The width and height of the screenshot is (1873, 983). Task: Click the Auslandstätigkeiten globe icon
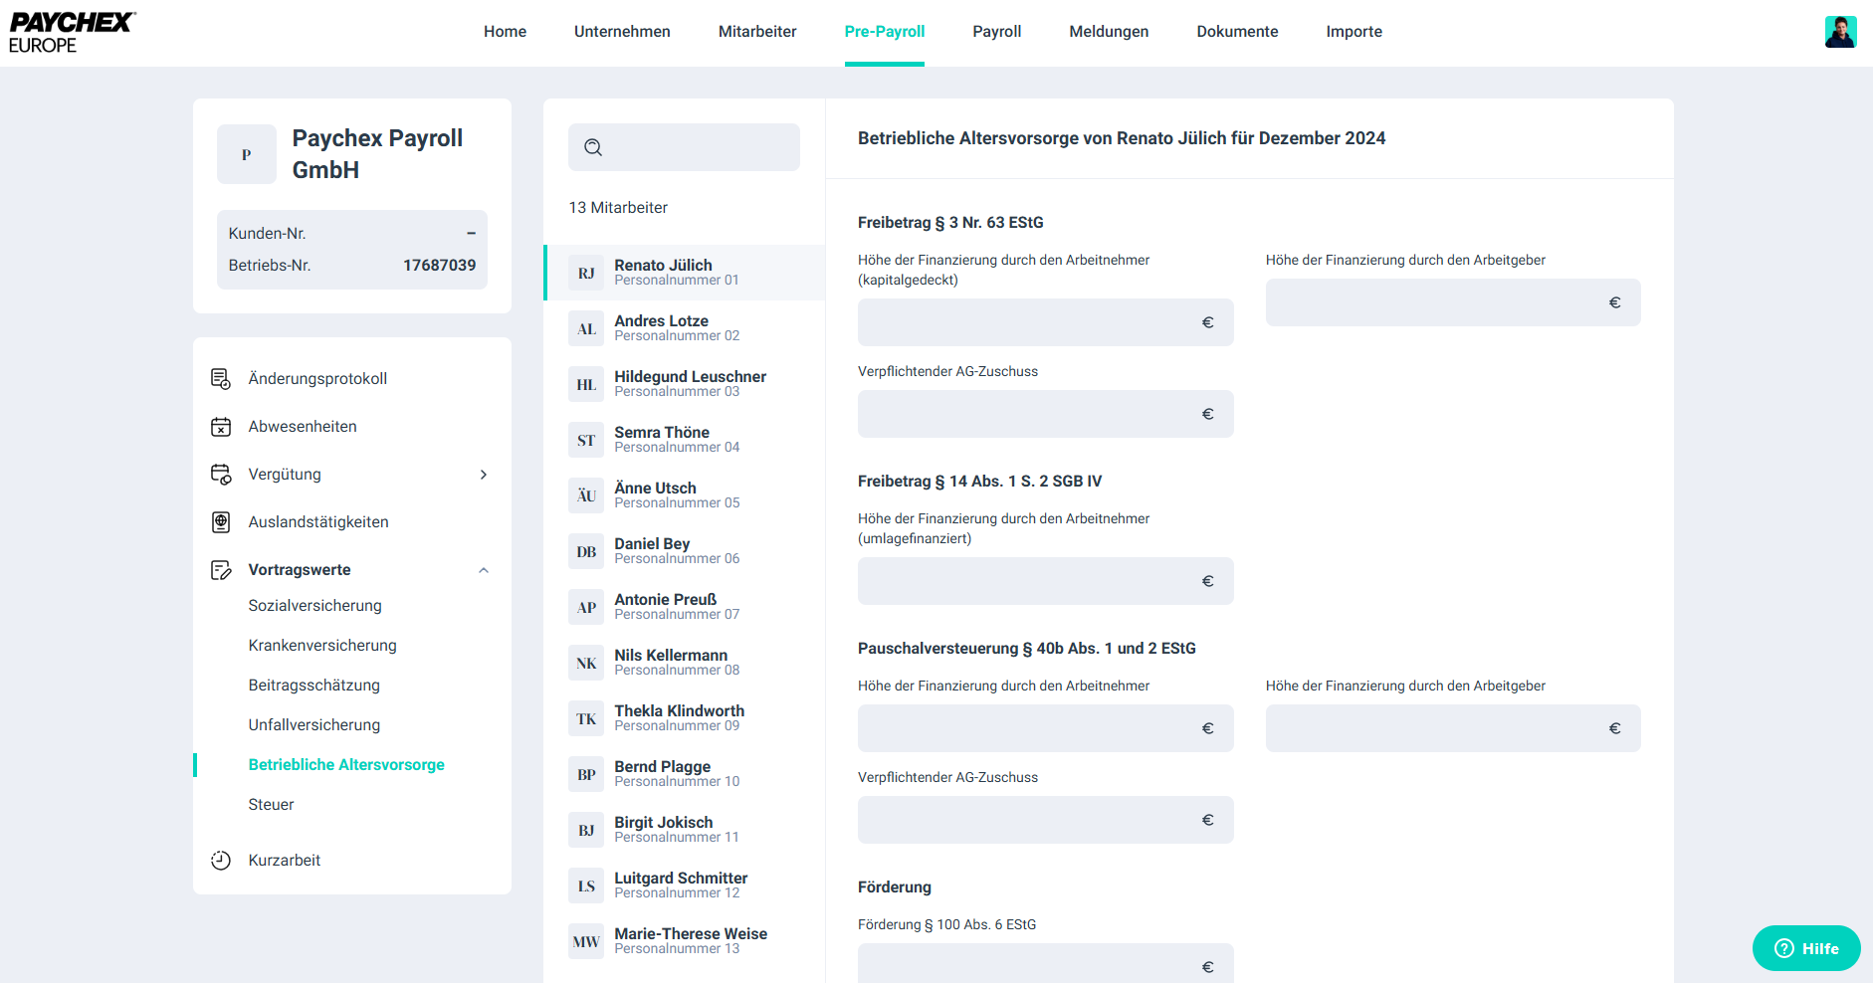point(221,522)
